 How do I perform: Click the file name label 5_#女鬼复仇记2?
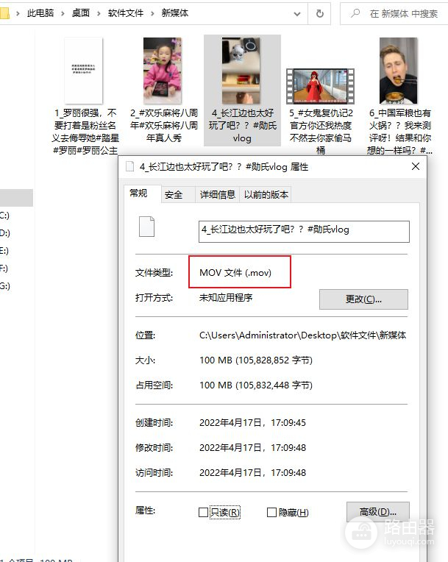(321, 132)
